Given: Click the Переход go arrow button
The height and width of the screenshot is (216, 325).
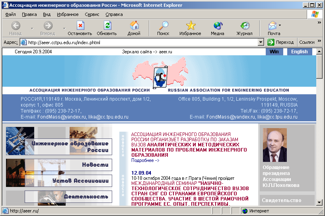Looking at the screenshot, I should (x=271, y=42).
